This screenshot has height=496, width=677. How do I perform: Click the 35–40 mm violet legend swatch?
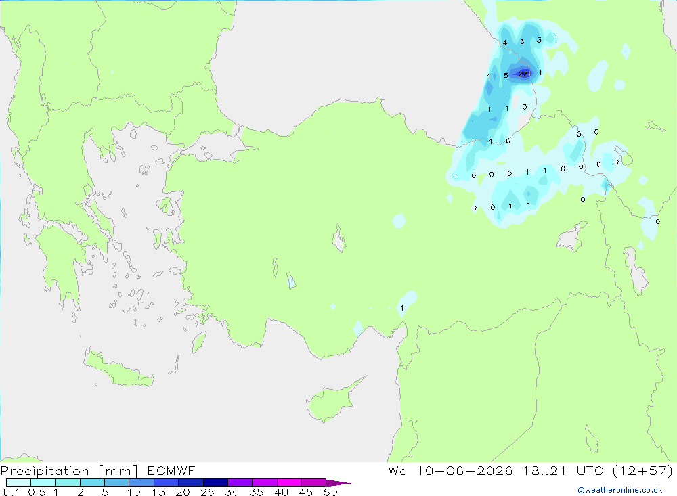265,482
